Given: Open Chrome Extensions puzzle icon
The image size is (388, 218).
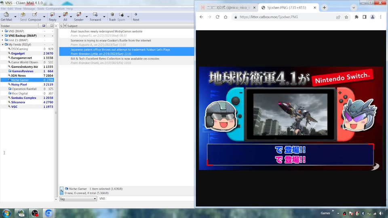Looking at the screenshot, I should click(x=356, y=17).
